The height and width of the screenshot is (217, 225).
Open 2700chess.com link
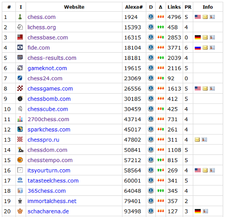[48, 119]
